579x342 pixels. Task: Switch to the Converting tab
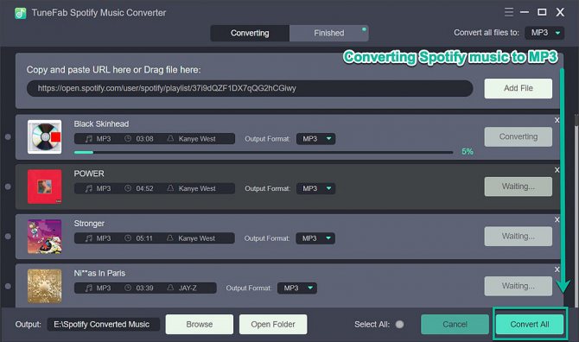pos(250,33)
